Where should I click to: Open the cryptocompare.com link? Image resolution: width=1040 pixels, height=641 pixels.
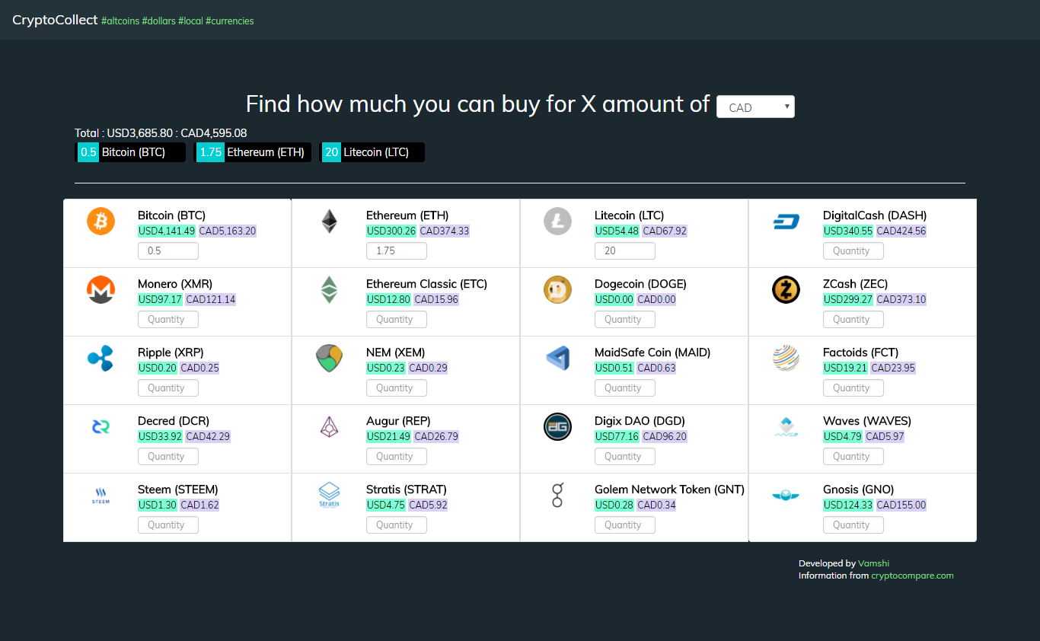[912, 576]
